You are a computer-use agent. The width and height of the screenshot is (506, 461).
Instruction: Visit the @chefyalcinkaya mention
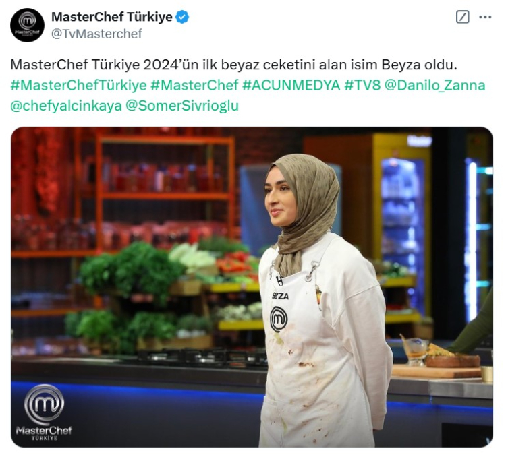pyautogui.click(x=66, y=106)
